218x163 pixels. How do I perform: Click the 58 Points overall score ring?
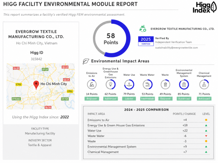pyautogui.click(x=112, y=38)
